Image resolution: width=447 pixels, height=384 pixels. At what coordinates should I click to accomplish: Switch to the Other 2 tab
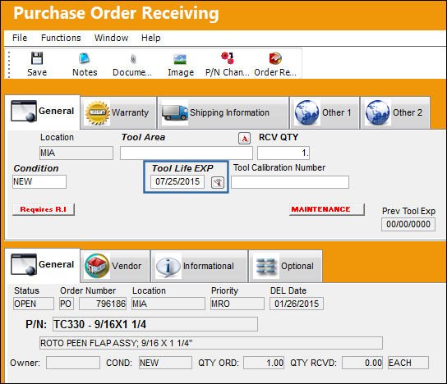pyautogui.click(x=395, y=112)
